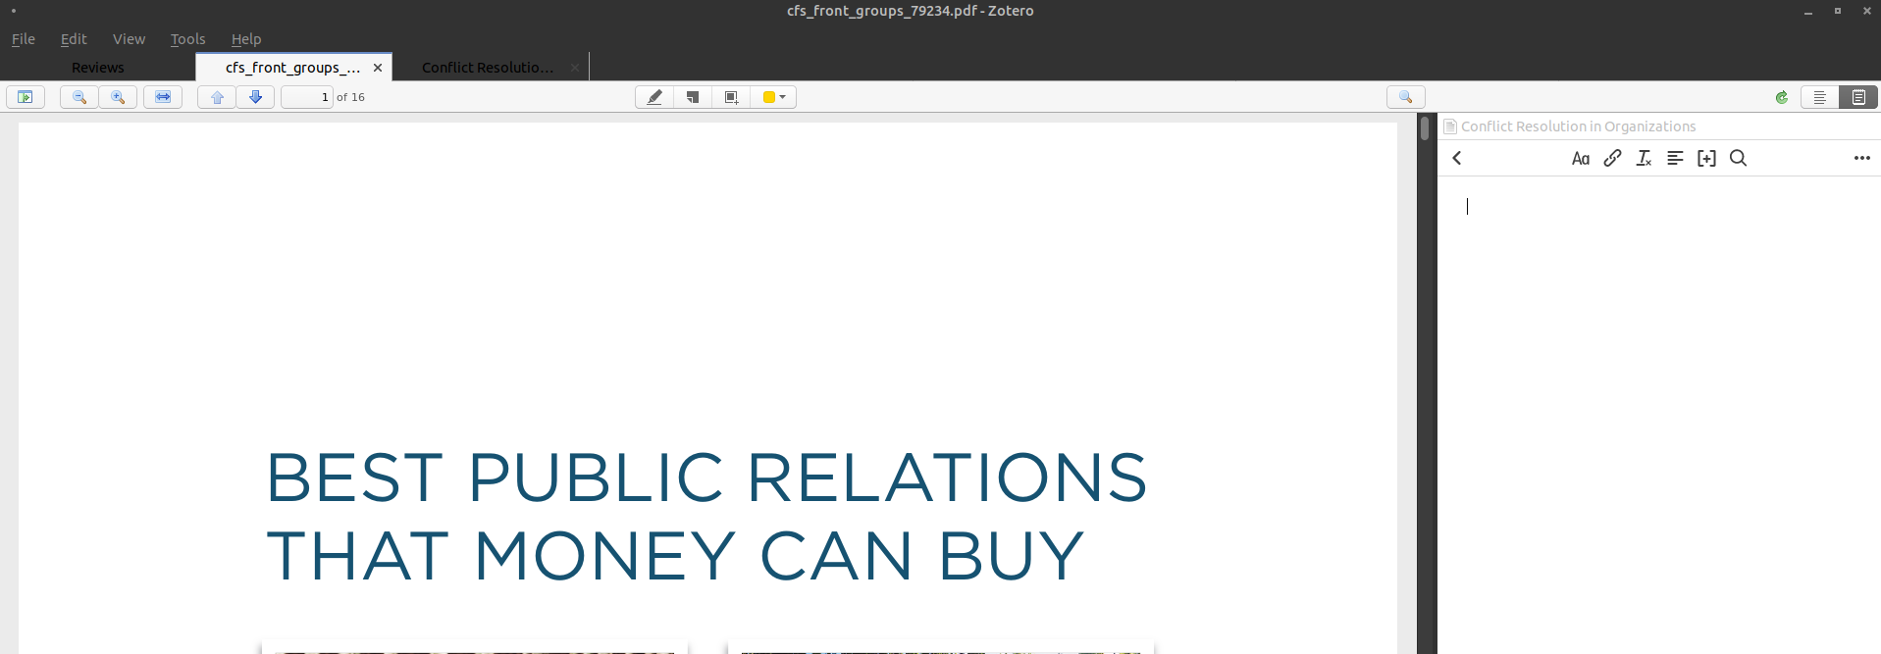Go to previous page arrow
Image resolution: width=1881 pixels, height=654 pixels.
tap(217, 97)
